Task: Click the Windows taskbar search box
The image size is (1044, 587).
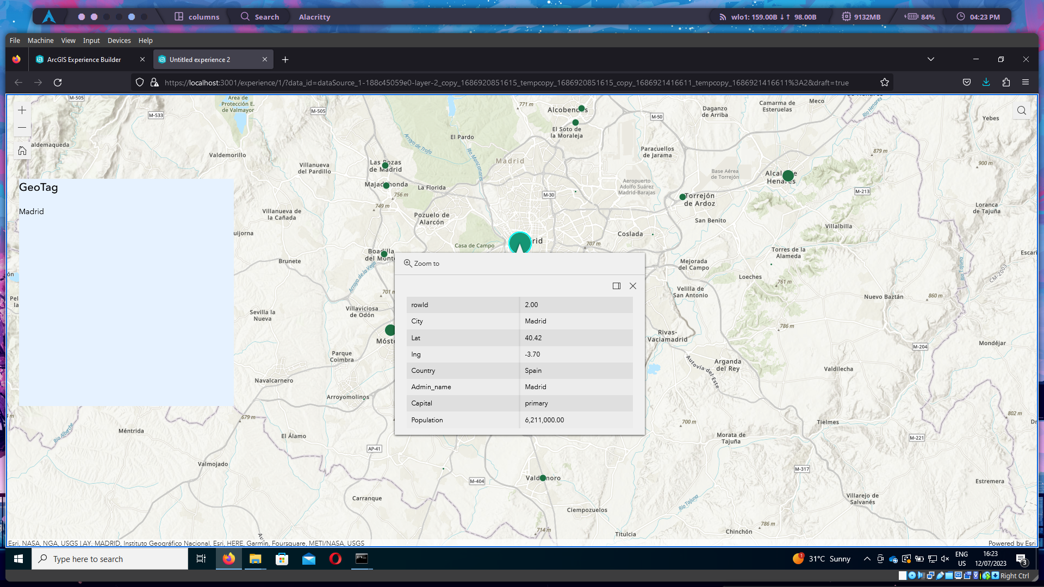Action: [x=110, y=559]
